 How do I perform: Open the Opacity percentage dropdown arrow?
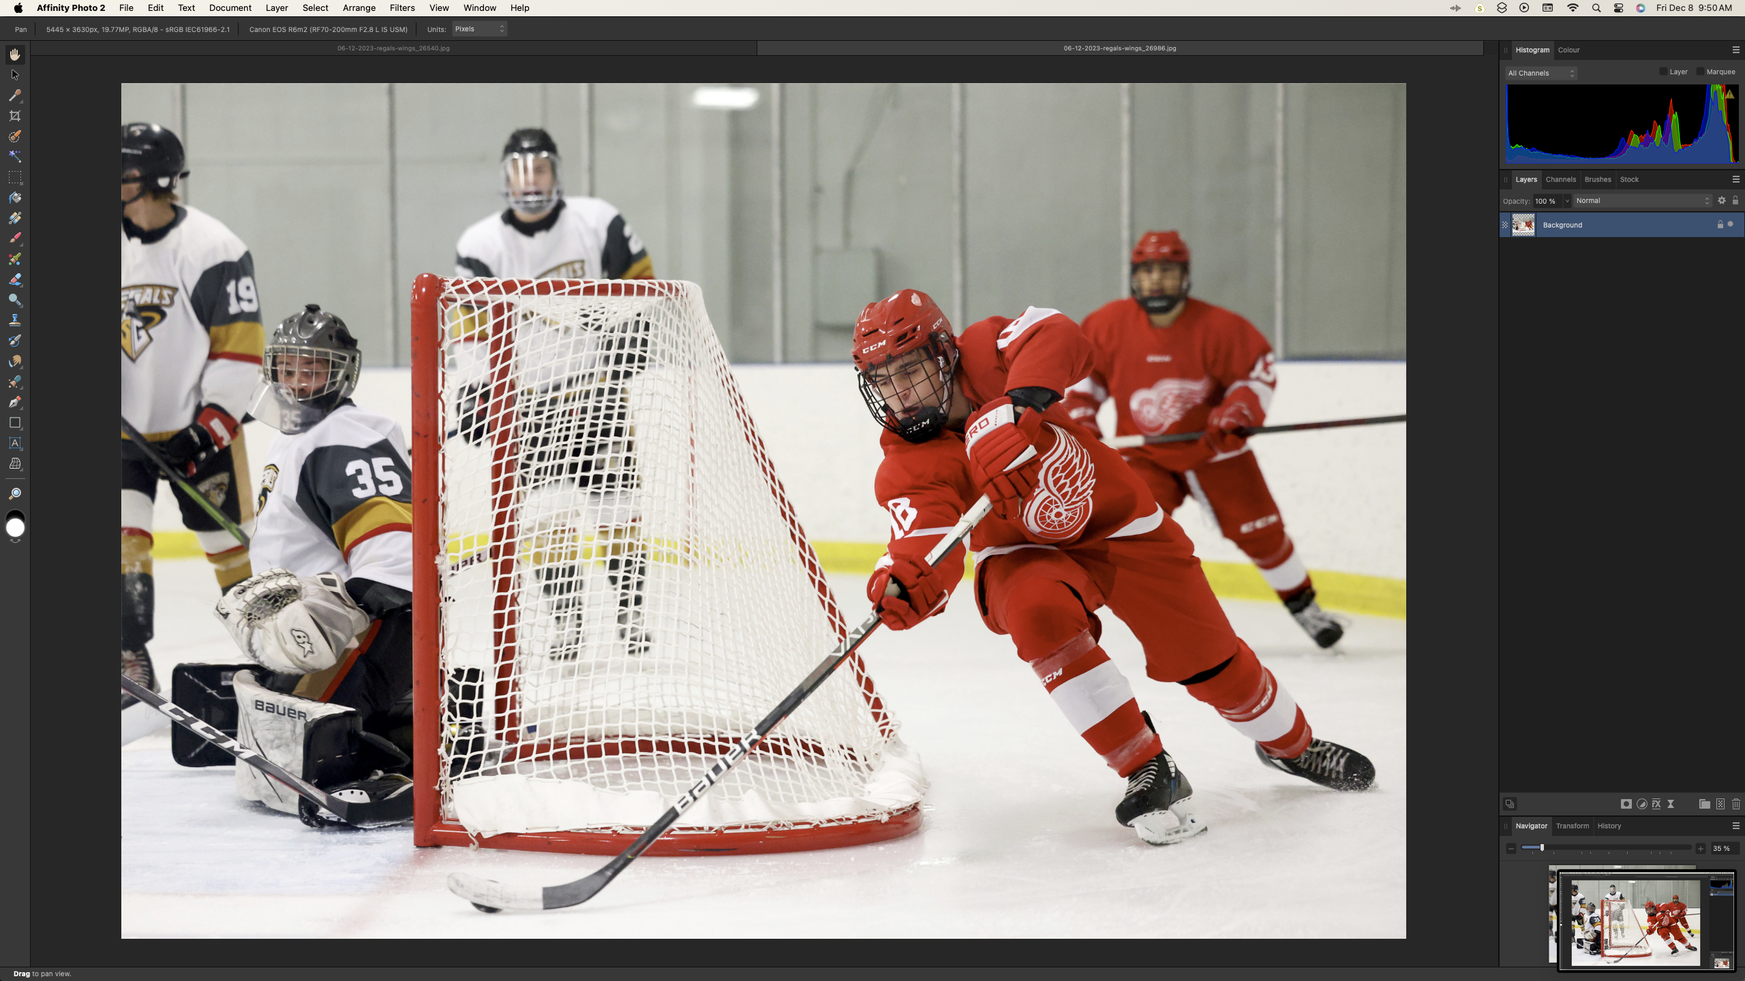[x=1566, y=200]
